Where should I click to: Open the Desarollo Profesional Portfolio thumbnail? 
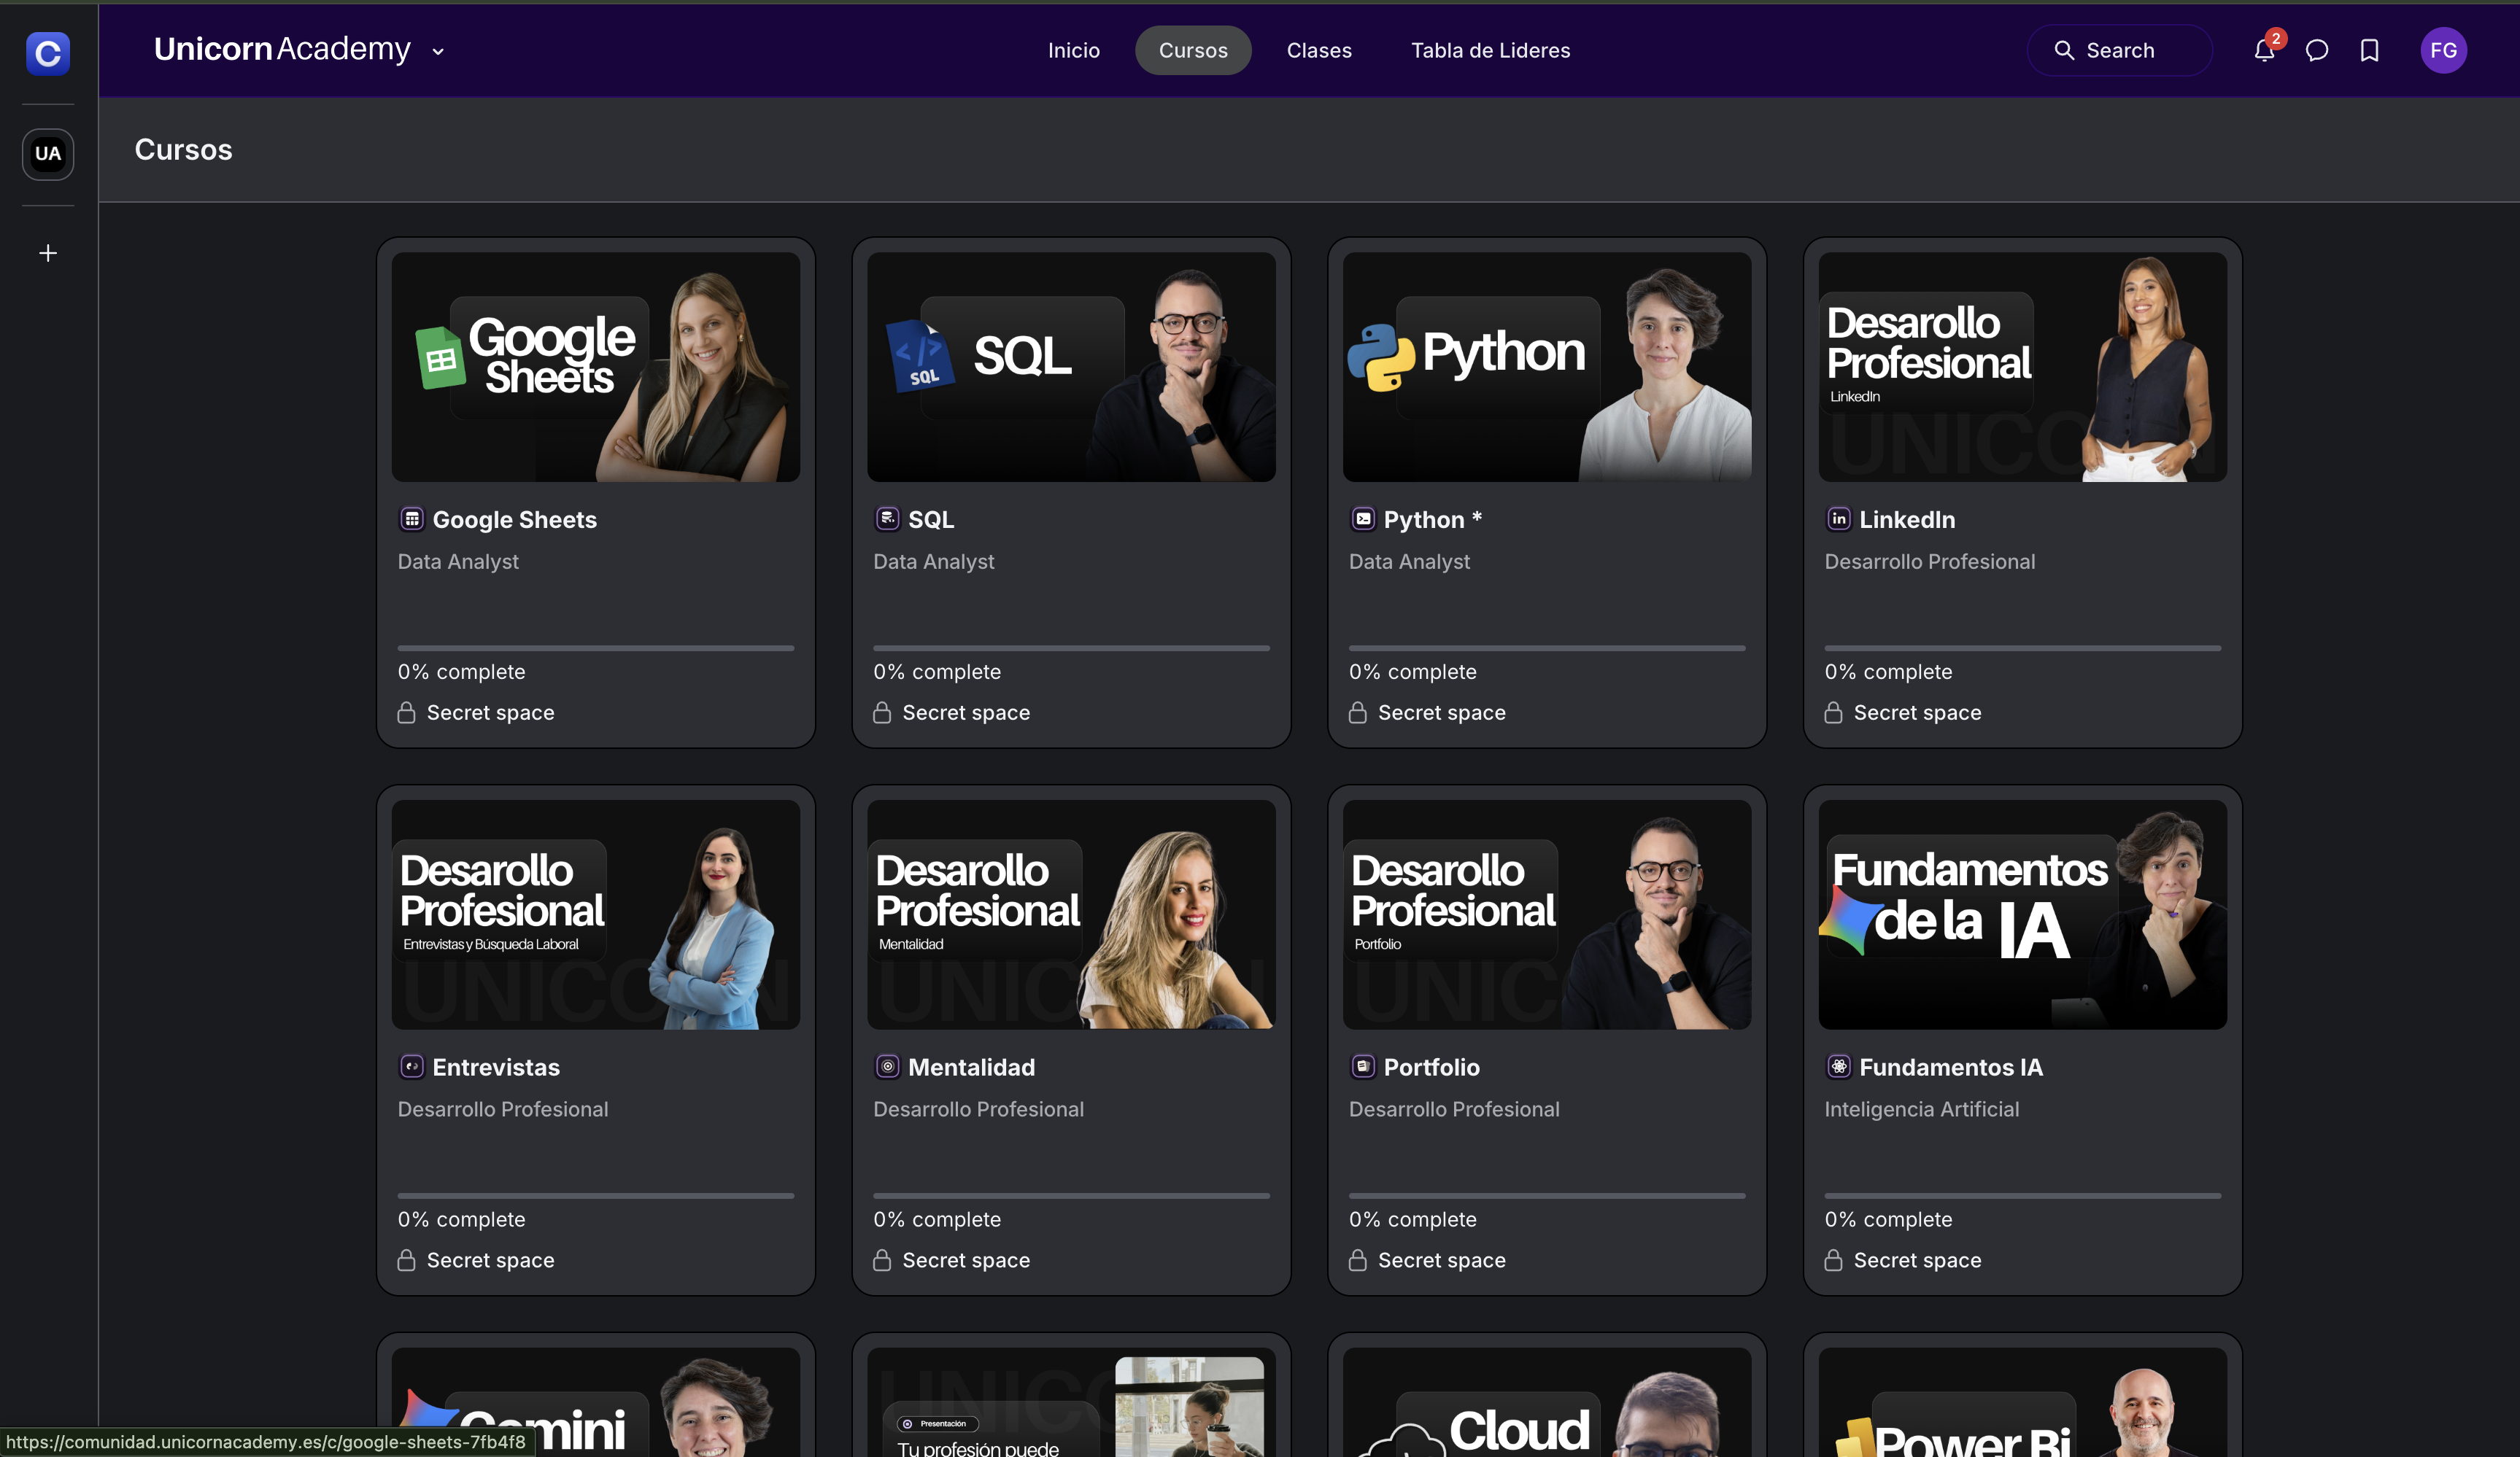(x=1547, y=914)
